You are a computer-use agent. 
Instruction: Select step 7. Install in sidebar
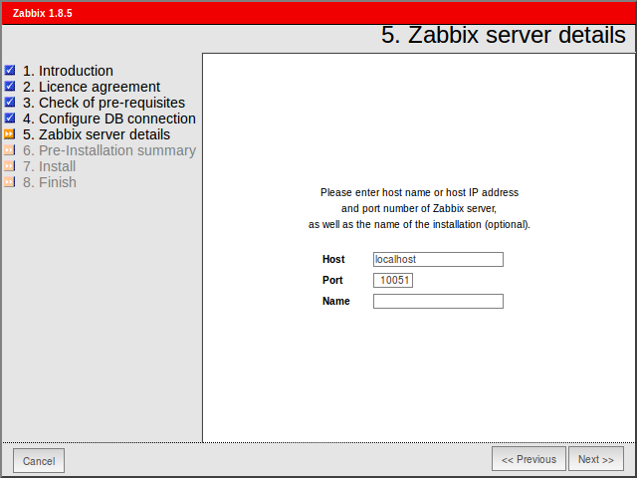pos(49,166)
